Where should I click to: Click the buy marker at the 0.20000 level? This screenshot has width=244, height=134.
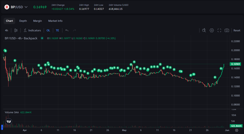pyautogui.click(x=5, y=51)
